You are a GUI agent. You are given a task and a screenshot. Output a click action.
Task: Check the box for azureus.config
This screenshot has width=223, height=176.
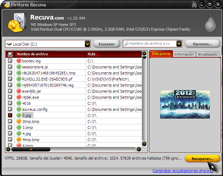(x=10, y=109)
